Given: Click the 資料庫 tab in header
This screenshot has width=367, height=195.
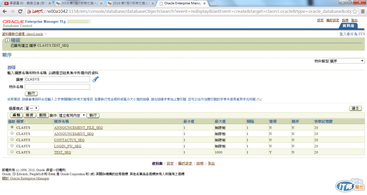Looking at the screenshot, I should click(348, 26).
